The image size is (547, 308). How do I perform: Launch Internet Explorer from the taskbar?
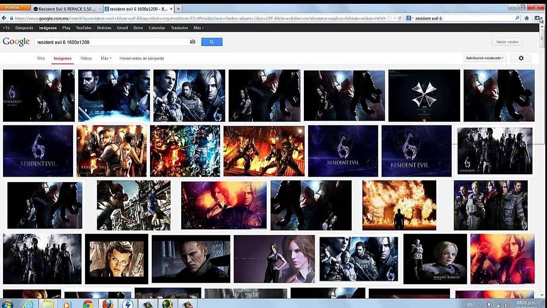(28, 304)
